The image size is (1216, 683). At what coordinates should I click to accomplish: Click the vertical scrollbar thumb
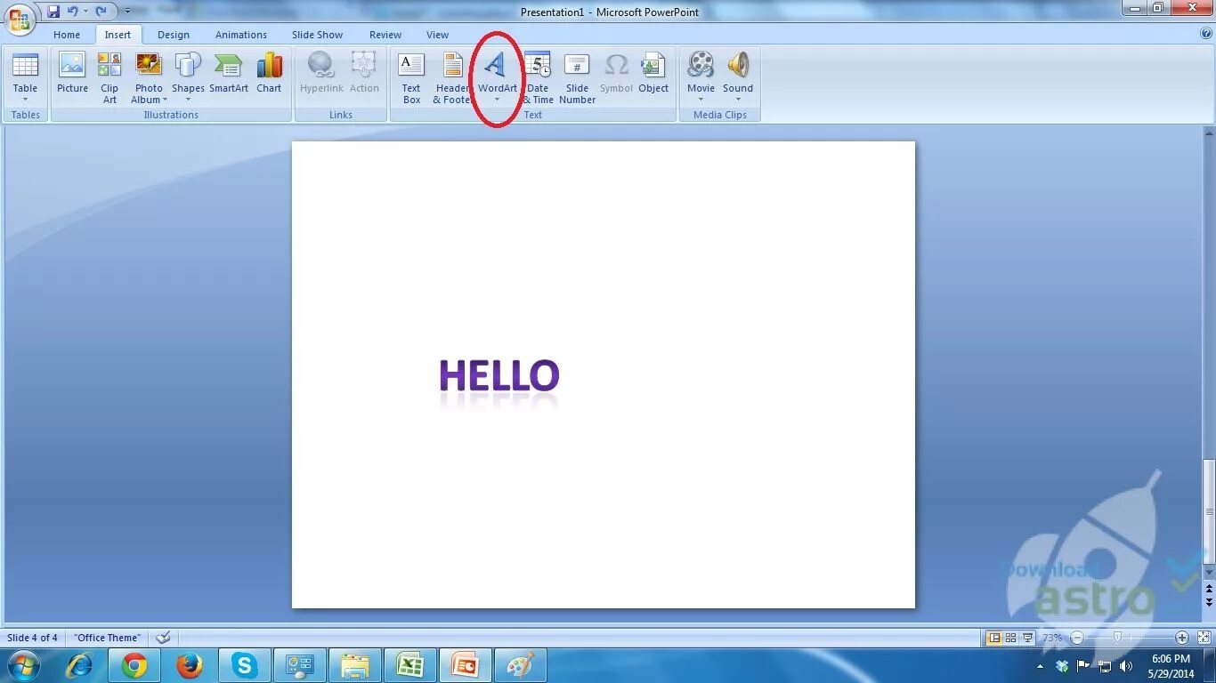click(x=1208, y=512)
